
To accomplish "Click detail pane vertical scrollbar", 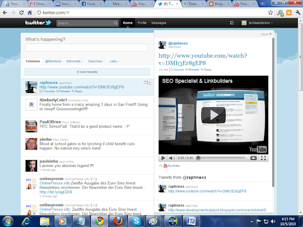I will click(x=273, y=113).
